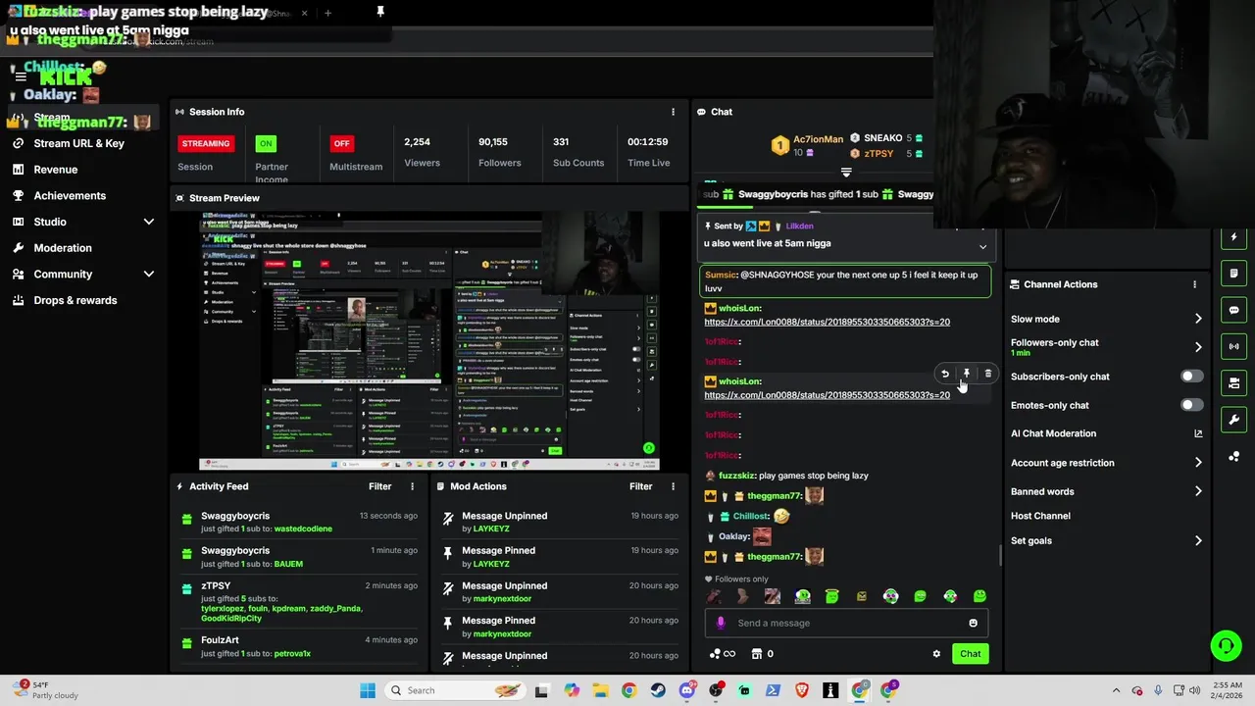Expand Followers-only chat settings chevron

click(1198, 347)
